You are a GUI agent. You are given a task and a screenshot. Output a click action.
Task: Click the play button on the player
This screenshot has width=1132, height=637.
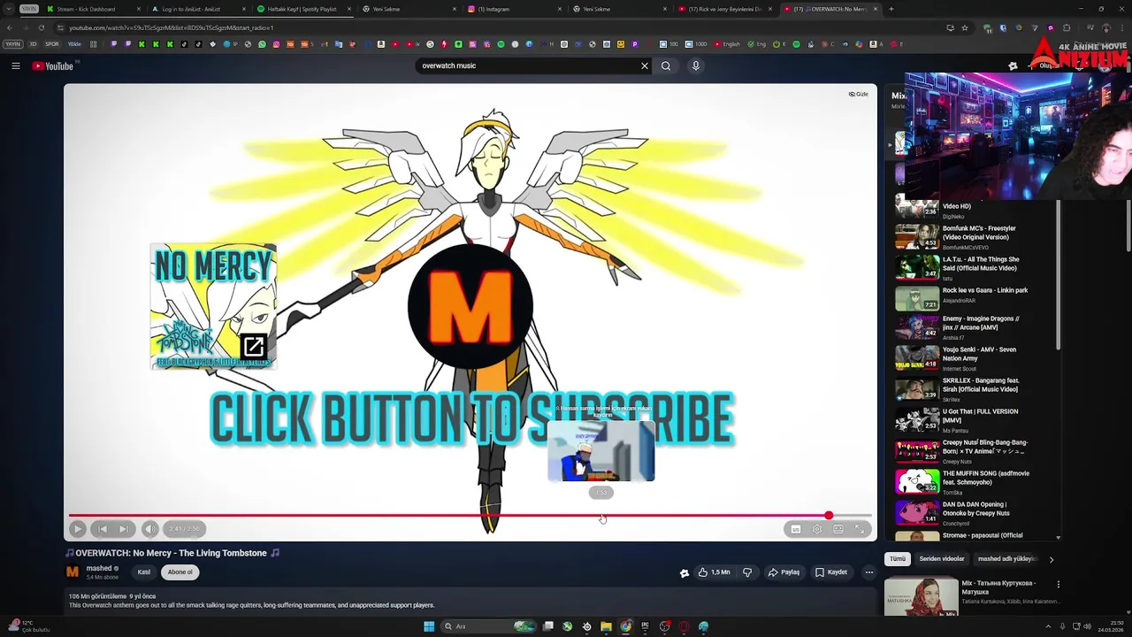[78, 529]
